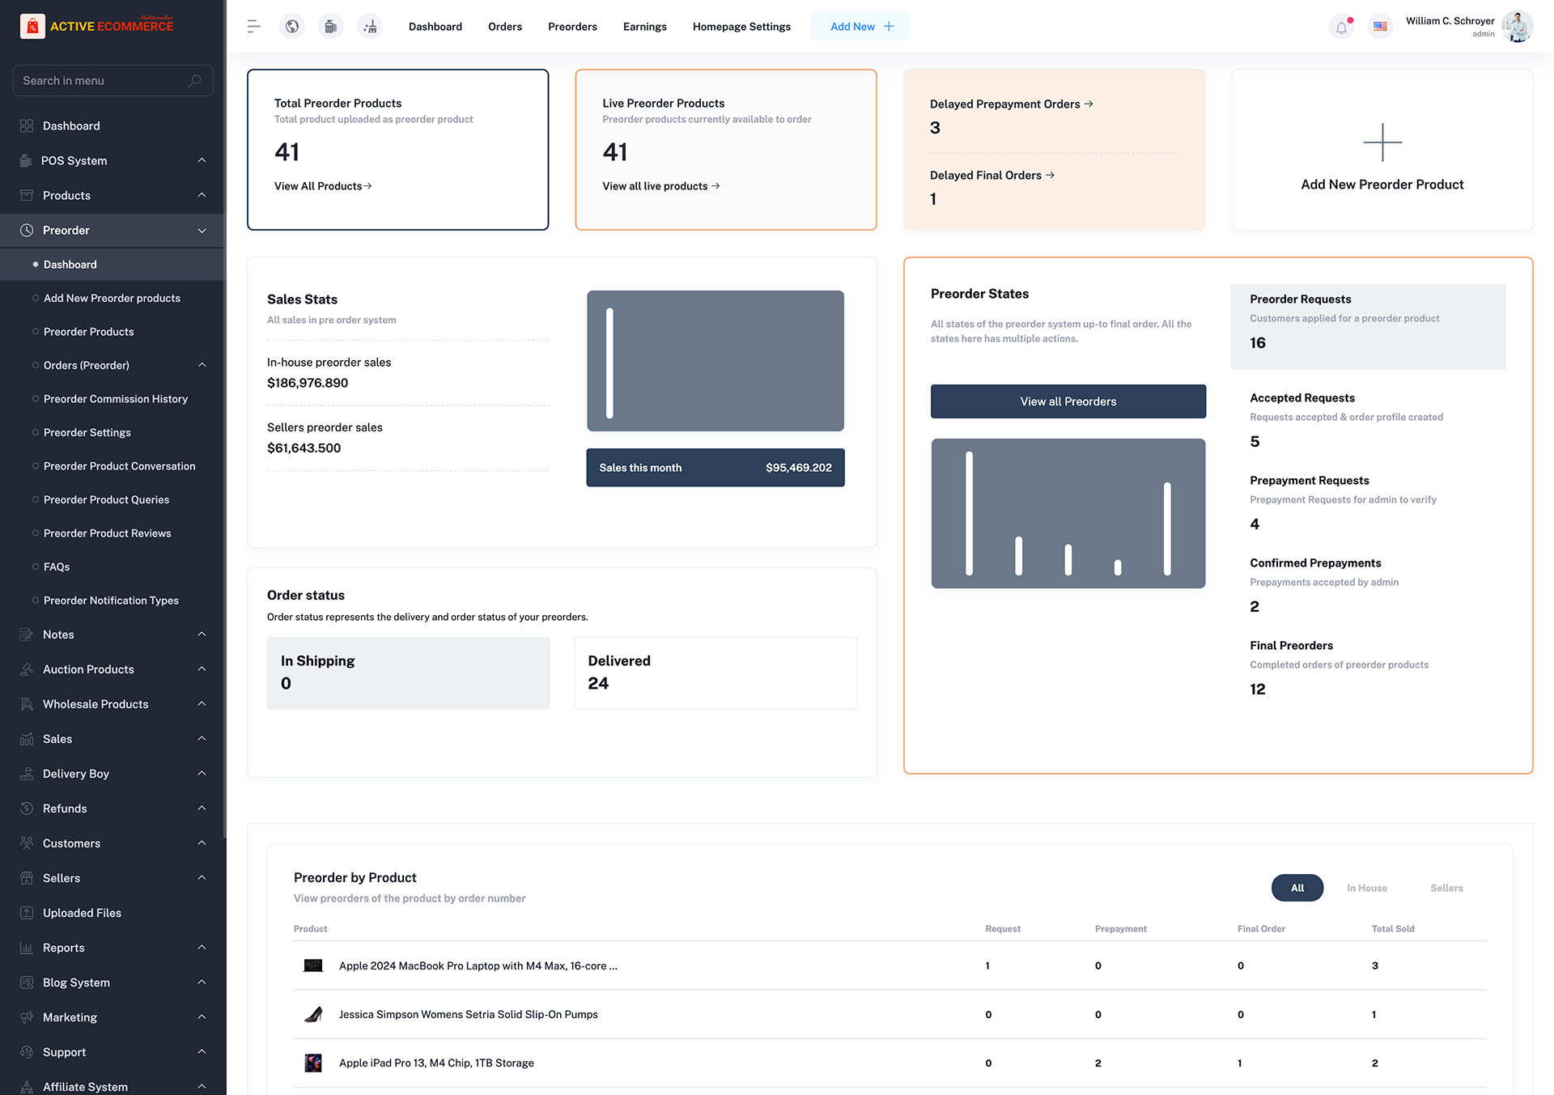The image size is (1554, 1095).
Task: Click the Search in menu field
Action: tap(104, 81)
